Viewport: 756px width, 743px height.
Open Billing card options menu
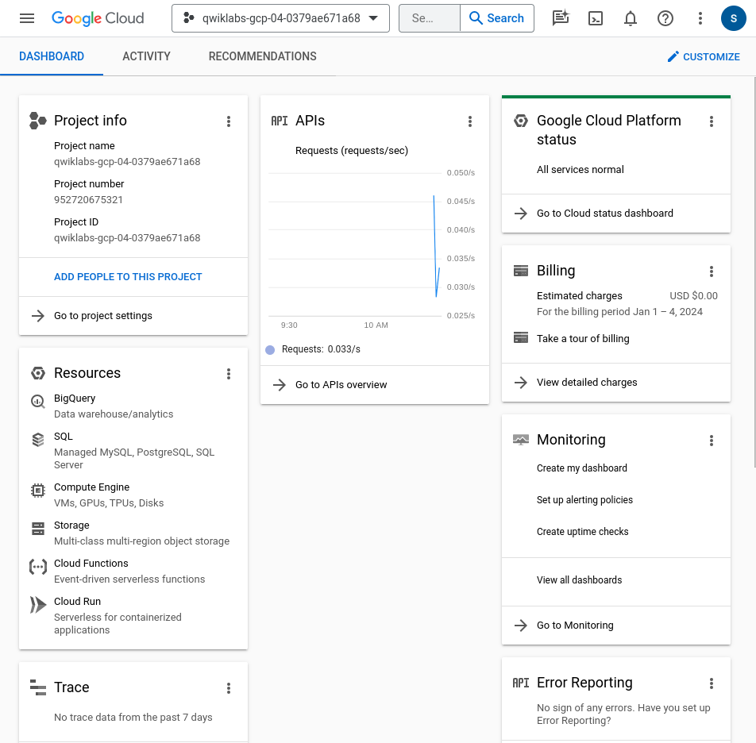point(712,271)
